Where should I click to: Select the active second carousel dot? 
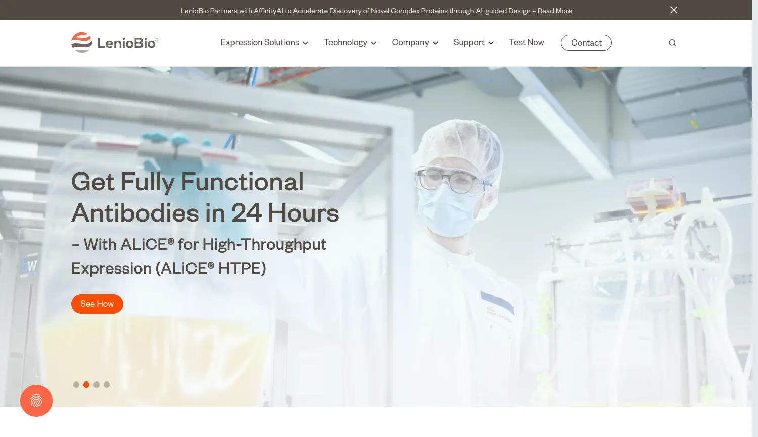pos(86,384)
